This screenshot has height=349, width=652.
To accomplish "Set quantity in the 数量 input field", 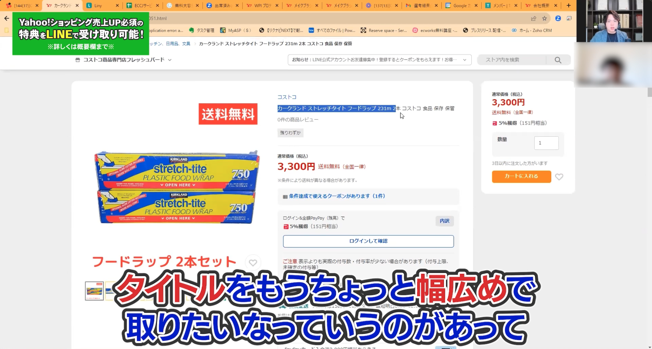I will coord(546,143).
